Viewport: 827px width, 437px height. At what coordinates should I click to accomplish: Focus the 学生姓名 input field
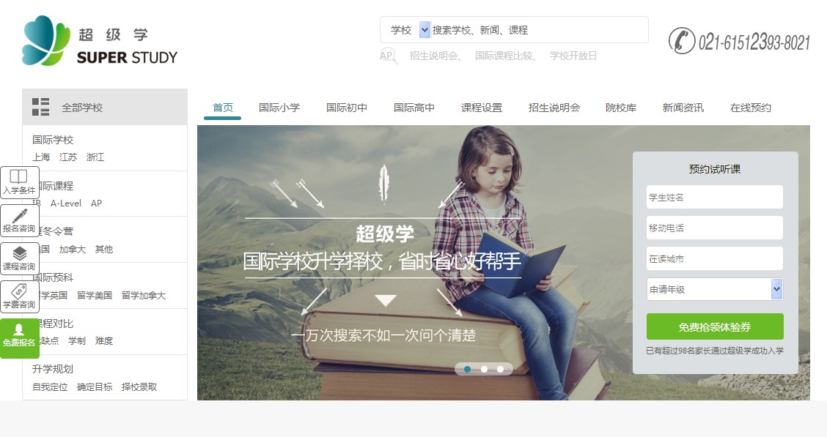(x=715, y=197)
